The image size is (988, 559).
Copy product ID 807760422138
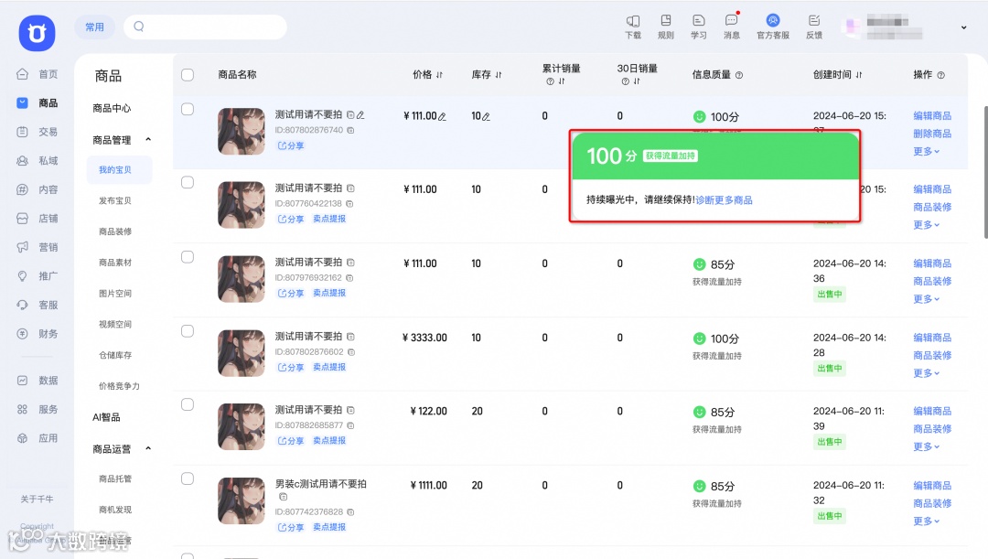point(349,204)
